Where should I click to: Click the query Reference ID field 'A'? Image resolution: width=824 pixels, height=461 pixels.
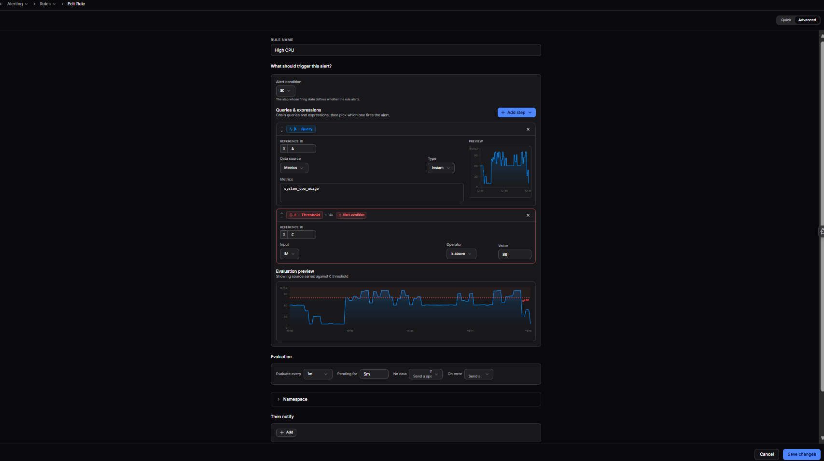coord(302,149)
